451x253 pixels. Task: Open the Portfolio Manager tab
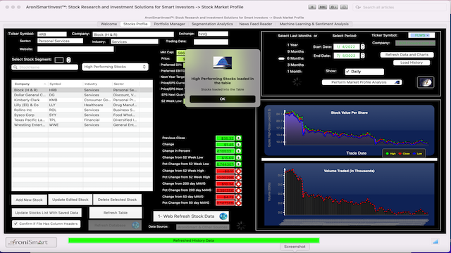[x=169, y=24]
